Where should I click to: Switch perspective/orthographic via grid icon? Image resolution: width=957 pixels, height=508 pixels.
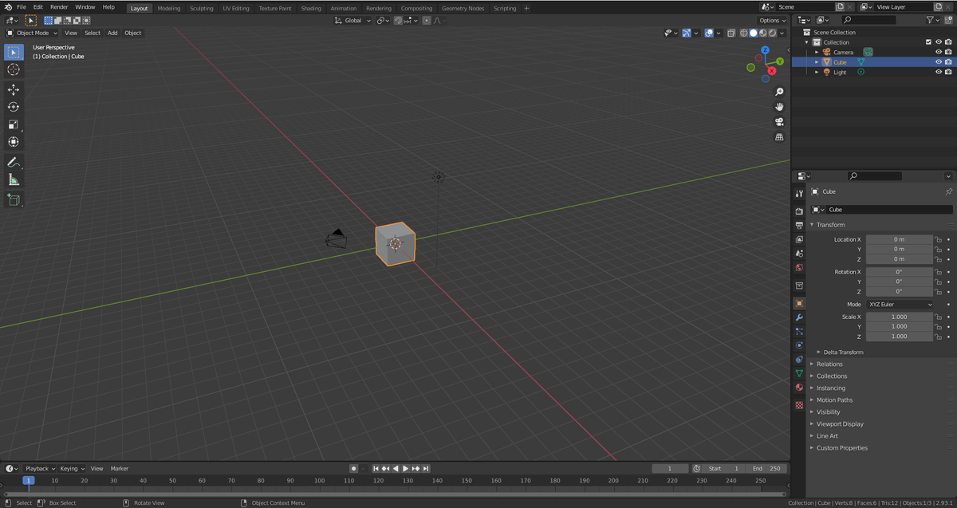(779, 137)
